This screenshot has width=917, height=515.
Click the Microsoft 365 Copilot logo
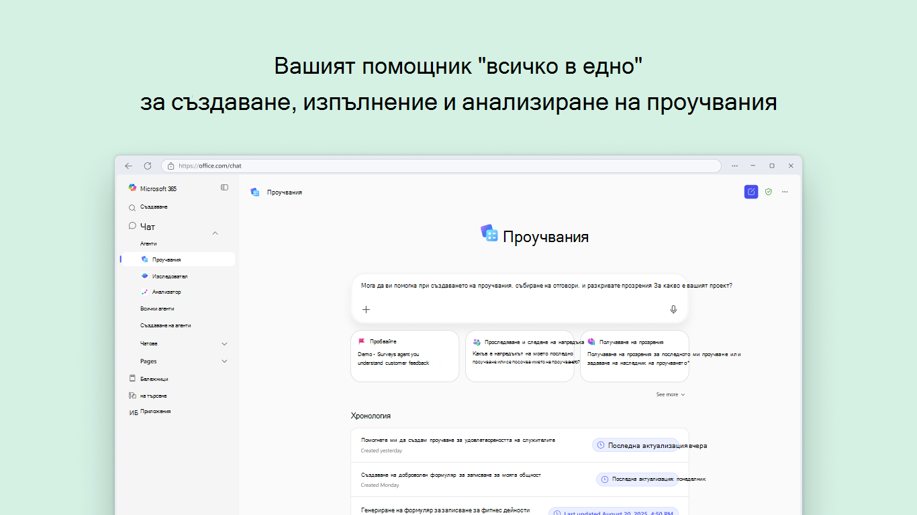coord(132,188)
